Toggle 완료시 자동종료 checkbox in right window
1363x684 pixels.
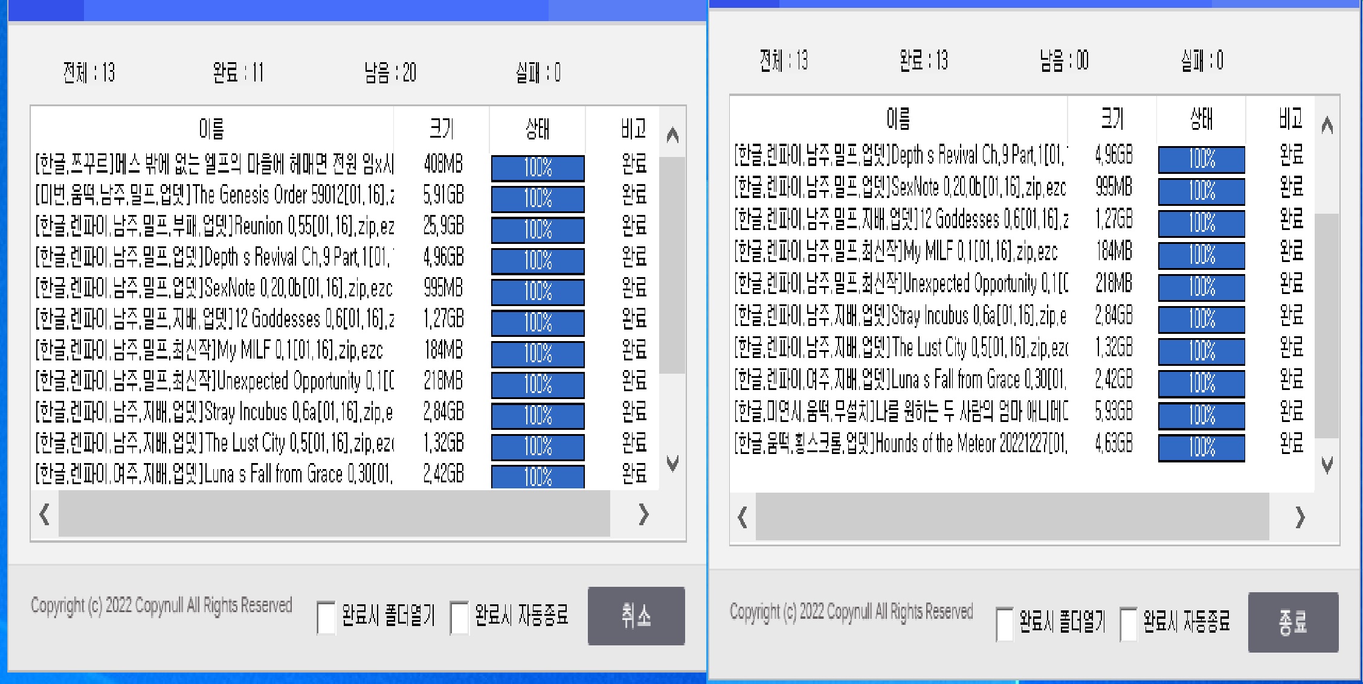[x=1129, y=624]
